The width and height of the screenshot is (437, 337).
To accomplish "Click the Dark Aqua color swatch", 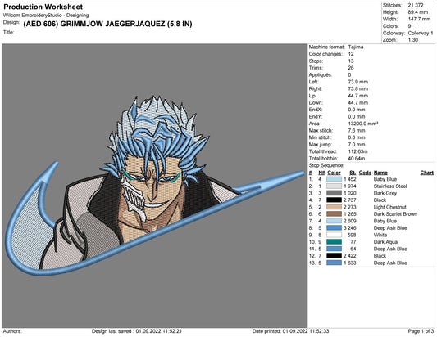I will pos(334,242).
